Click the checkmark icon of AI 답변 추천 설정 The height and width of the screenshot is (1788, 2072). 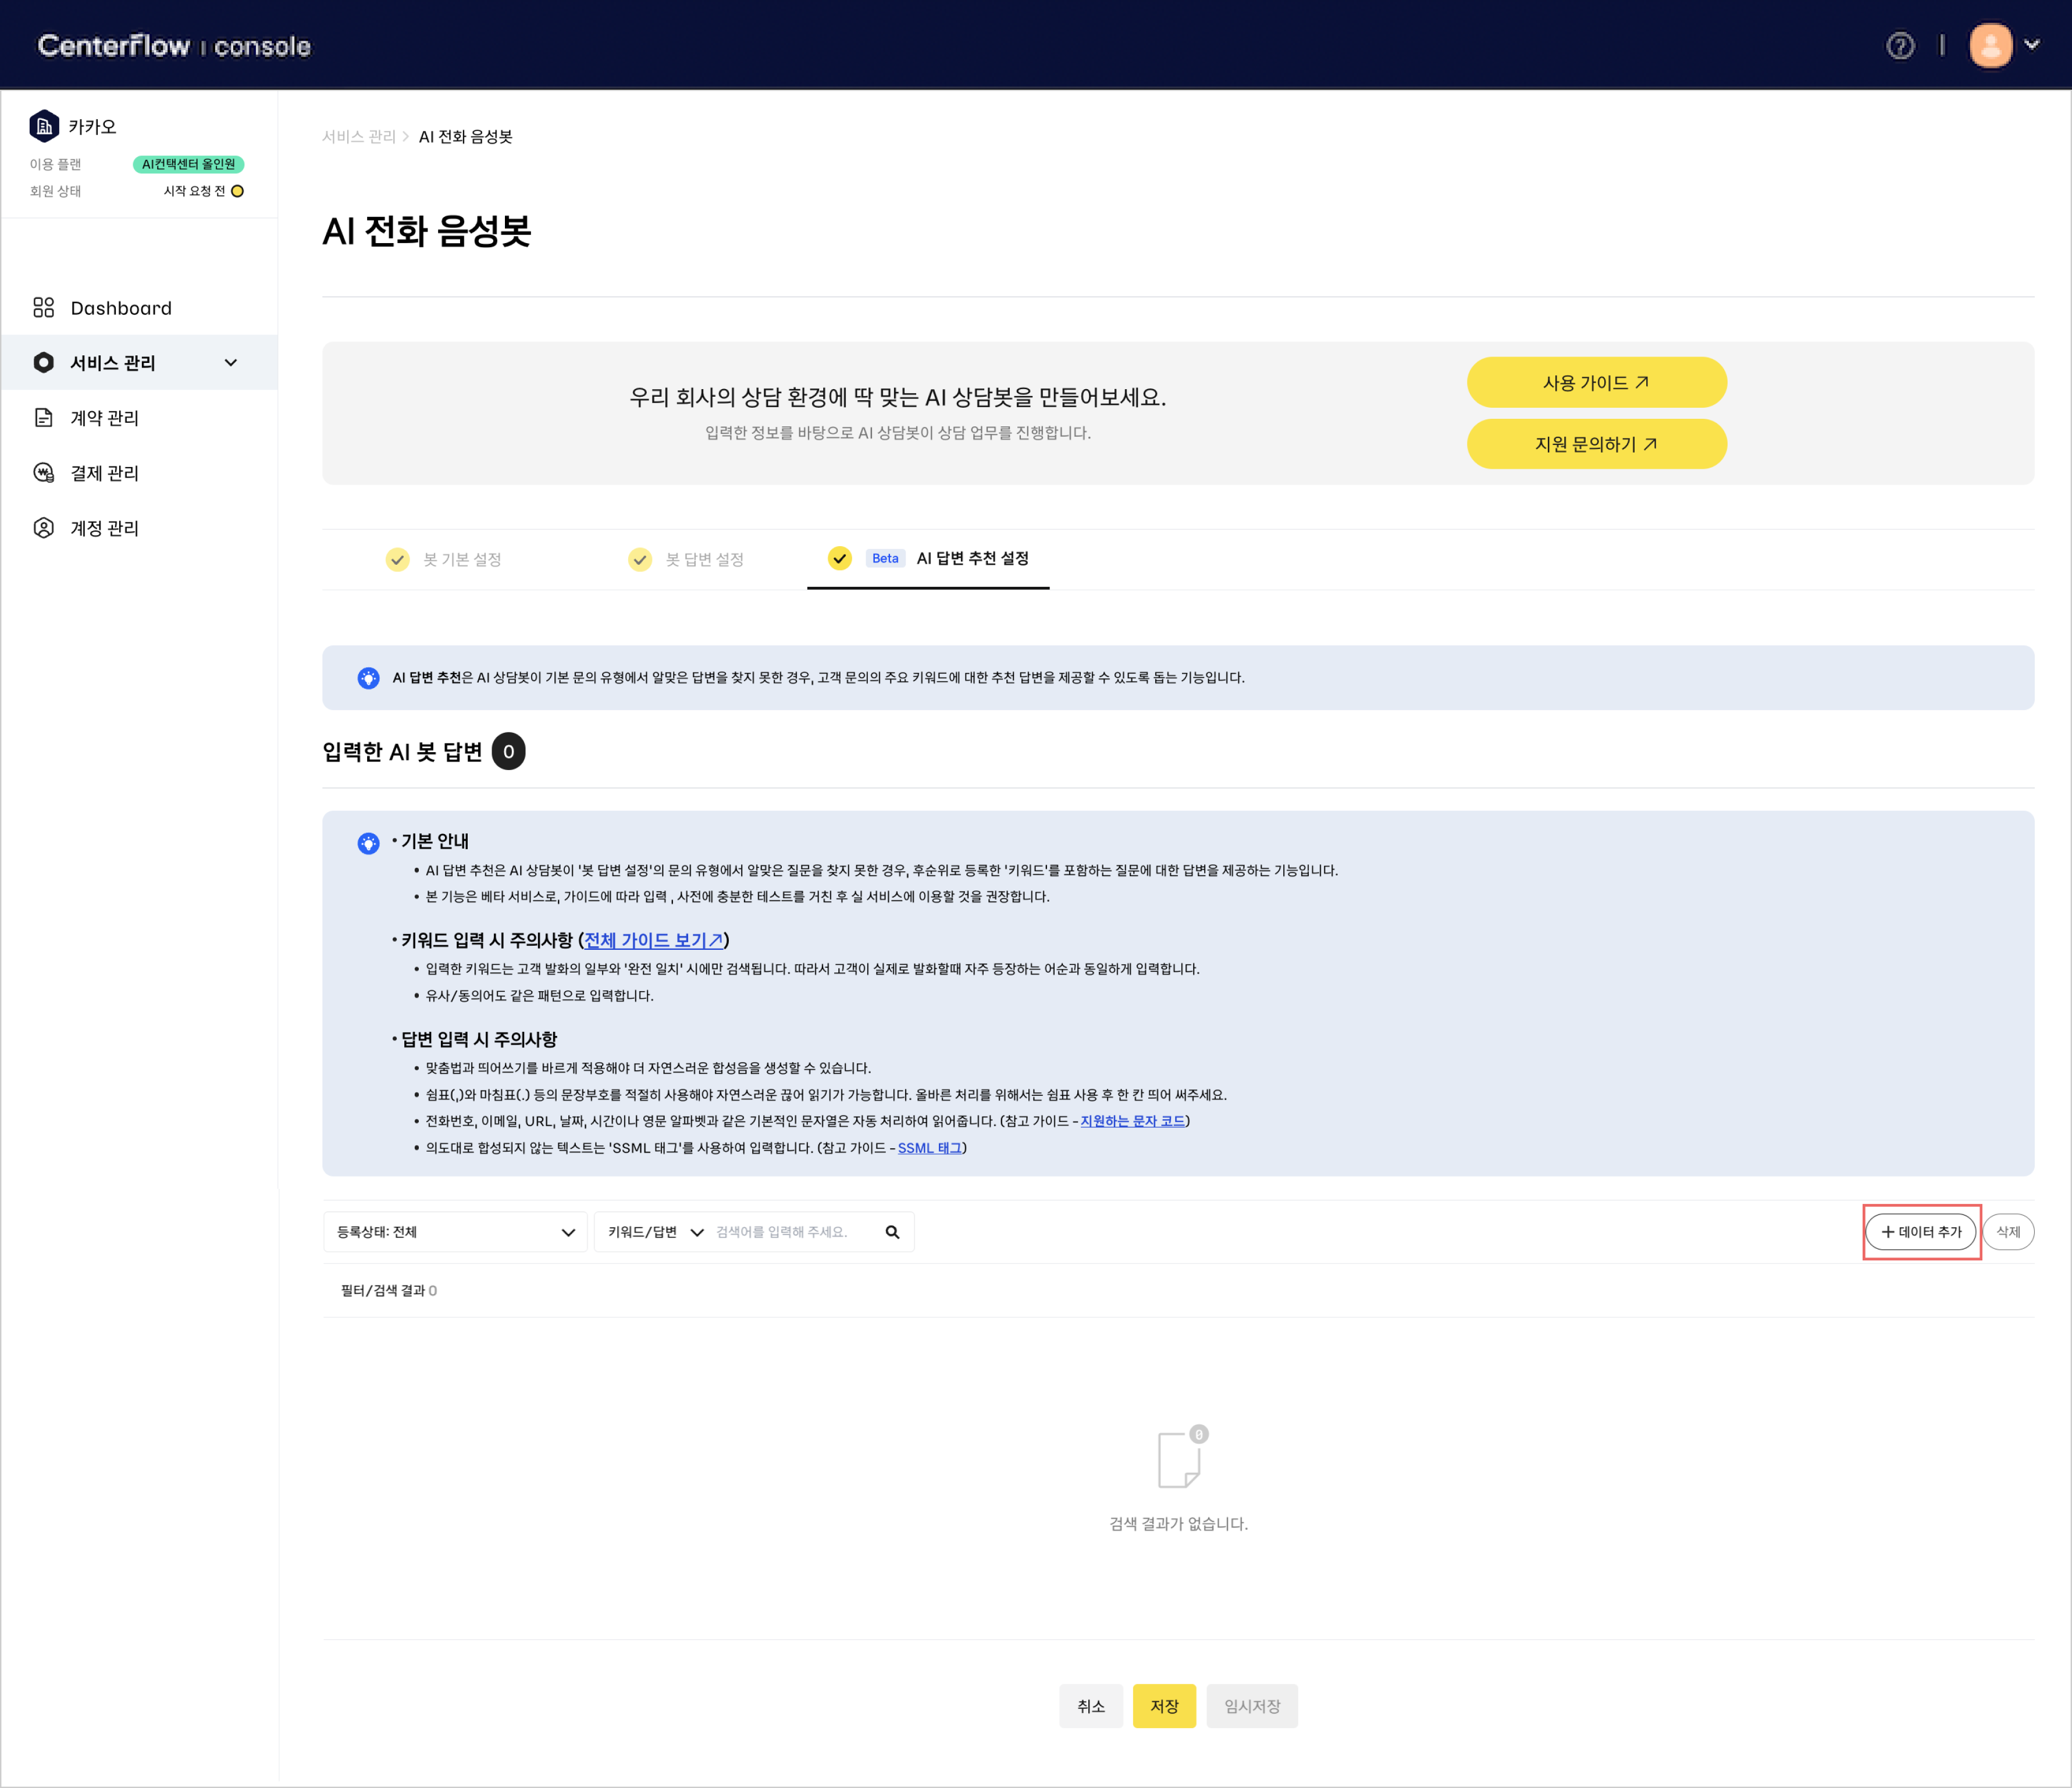839,558
